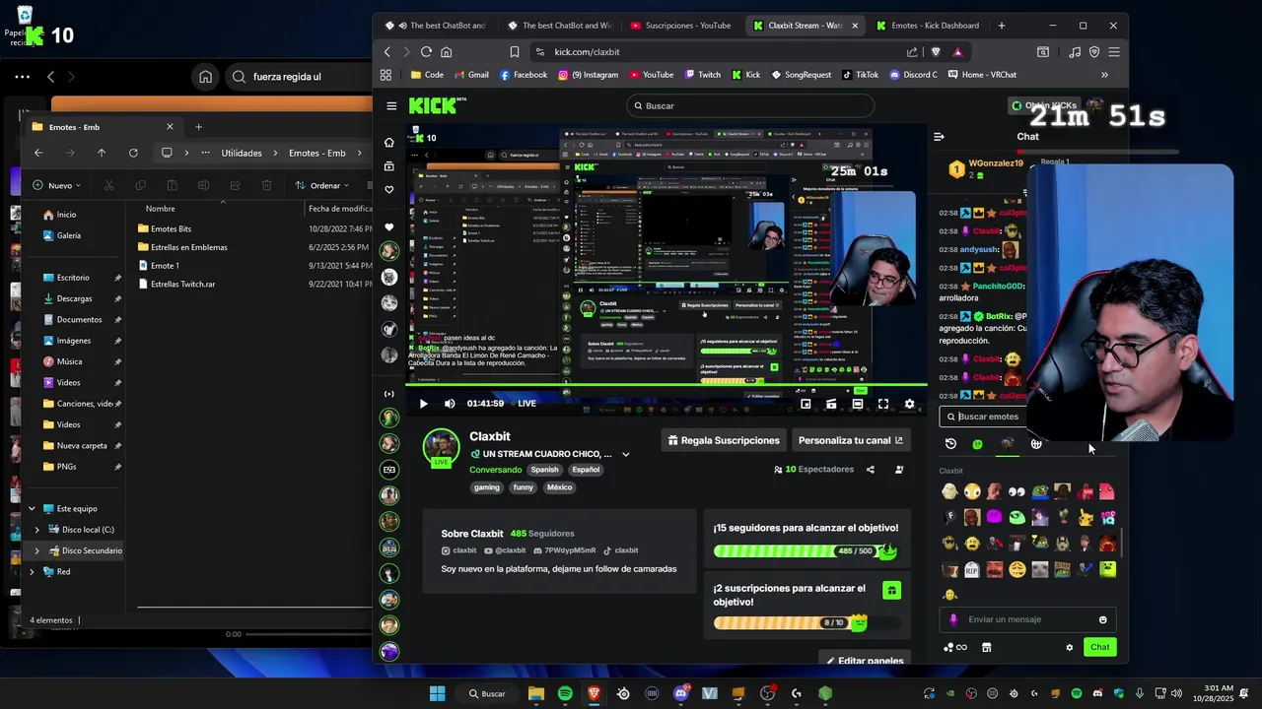
Task: Expand Disco local (C:) tree node
Action: tap(38, 530)
